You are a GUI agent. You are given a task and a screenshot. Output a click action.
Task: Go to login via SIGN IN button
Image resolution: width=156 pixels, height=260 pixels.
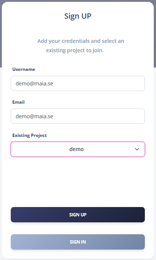tap(78, 242)
